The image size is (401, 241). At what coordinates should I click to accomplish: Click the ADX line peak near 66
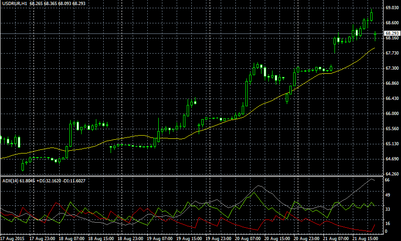click(372, 179)
